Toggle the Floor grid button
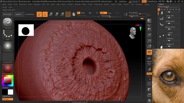This screenshot has width=184, height=103. coord(149,58)
